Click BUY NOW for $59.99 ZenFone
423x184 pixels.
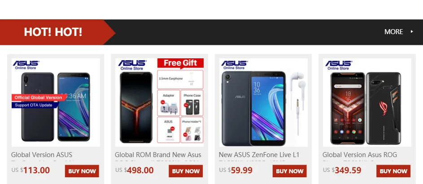tap(290, 171)
